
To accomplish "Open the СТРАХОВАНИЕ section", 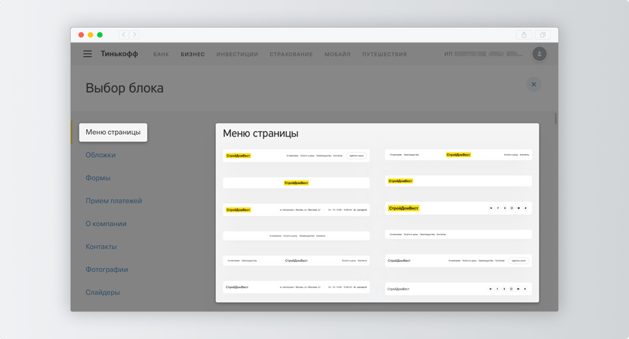I will tap(291, 54).
